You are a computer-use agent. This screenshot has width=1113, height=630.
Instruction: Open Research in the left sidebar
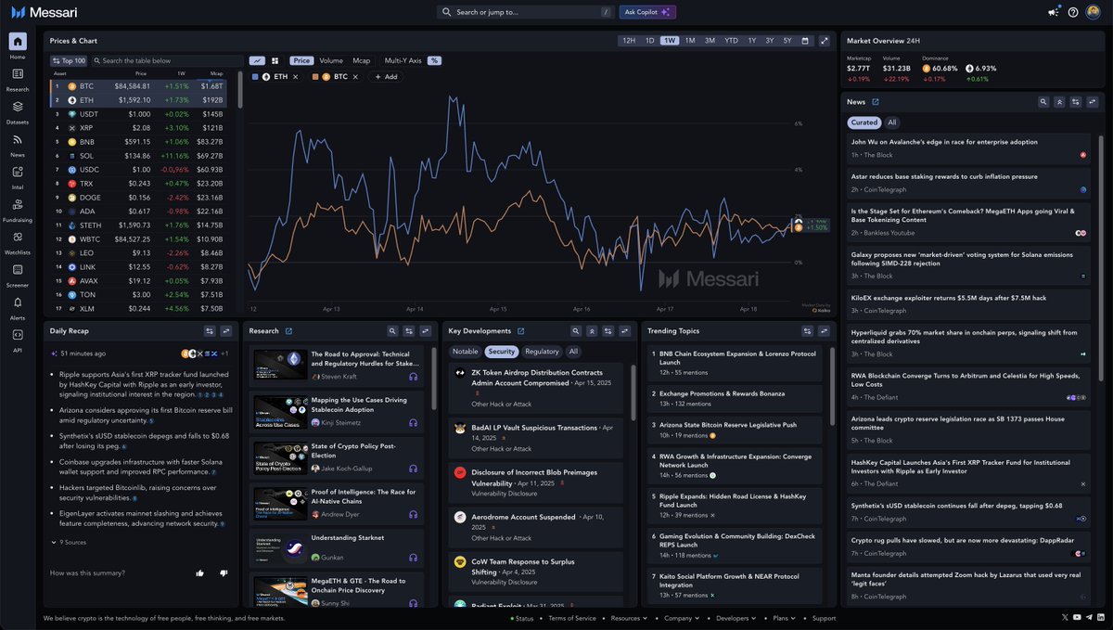pyautogui.click(x=18, y=74)
